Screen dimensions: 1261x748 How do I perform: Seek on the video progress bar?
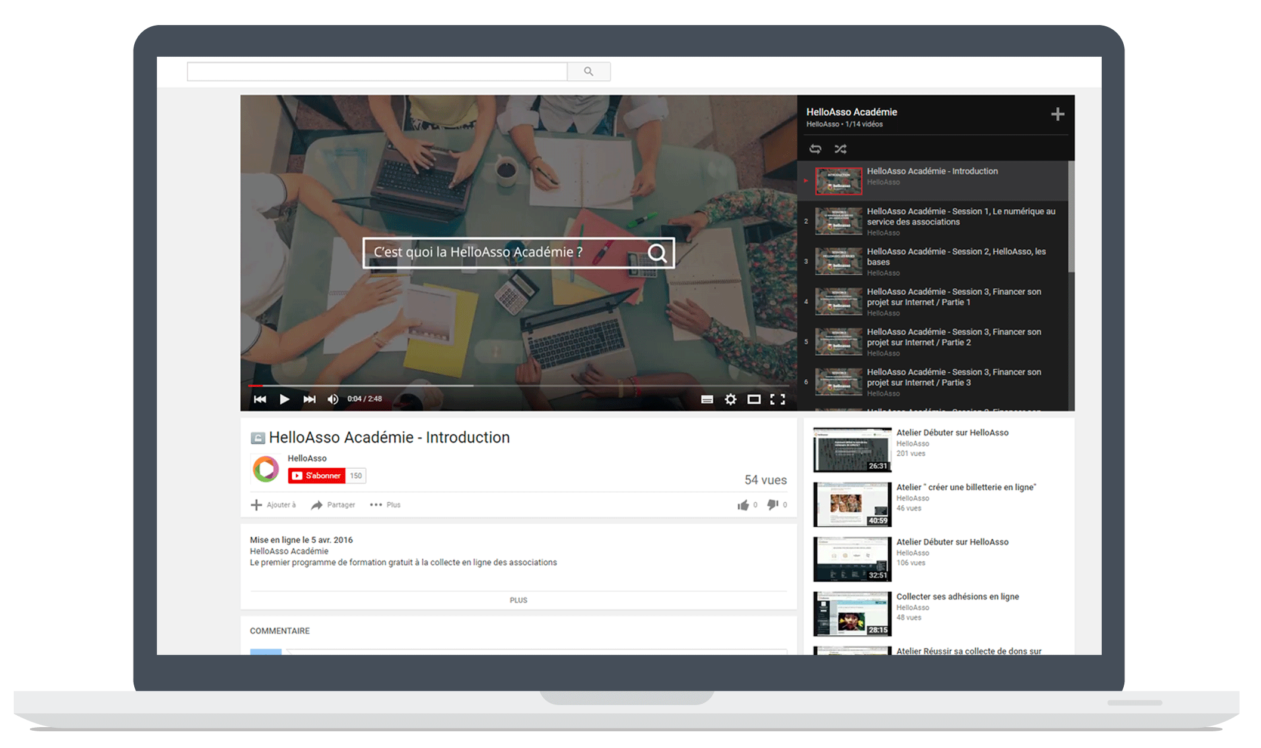click(x=518, y=386)
